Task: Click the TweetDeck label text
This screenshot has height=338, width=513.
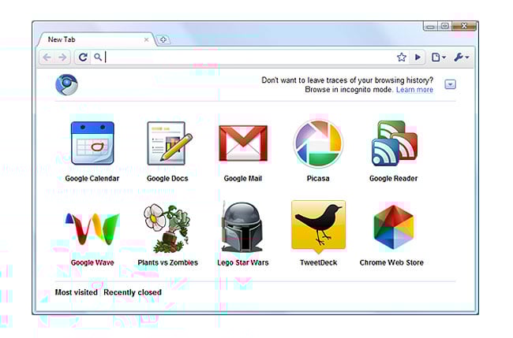Action: (x=318, y=262)
